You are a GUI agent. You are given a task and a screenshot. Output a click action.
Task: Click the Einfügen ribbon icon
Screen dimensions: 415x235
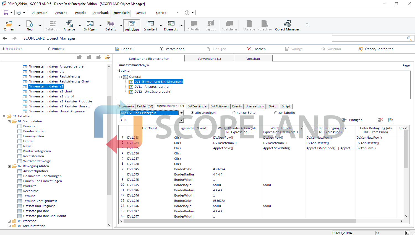coord(90,24)
